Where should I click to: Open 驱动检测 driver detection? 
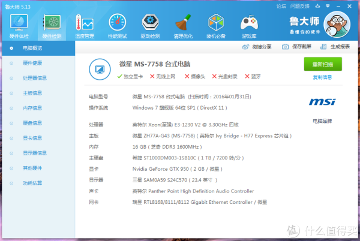151,26
